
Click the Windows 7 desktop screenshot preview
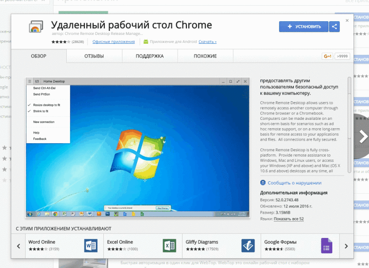(x=137, y=147)
